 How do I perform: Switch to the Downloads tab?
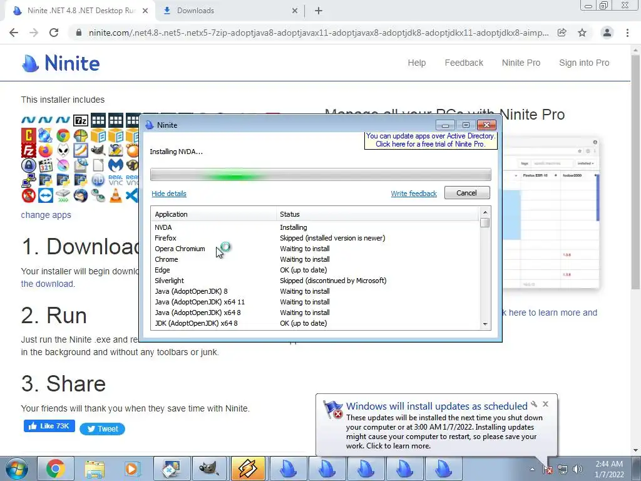pos(230,11)
